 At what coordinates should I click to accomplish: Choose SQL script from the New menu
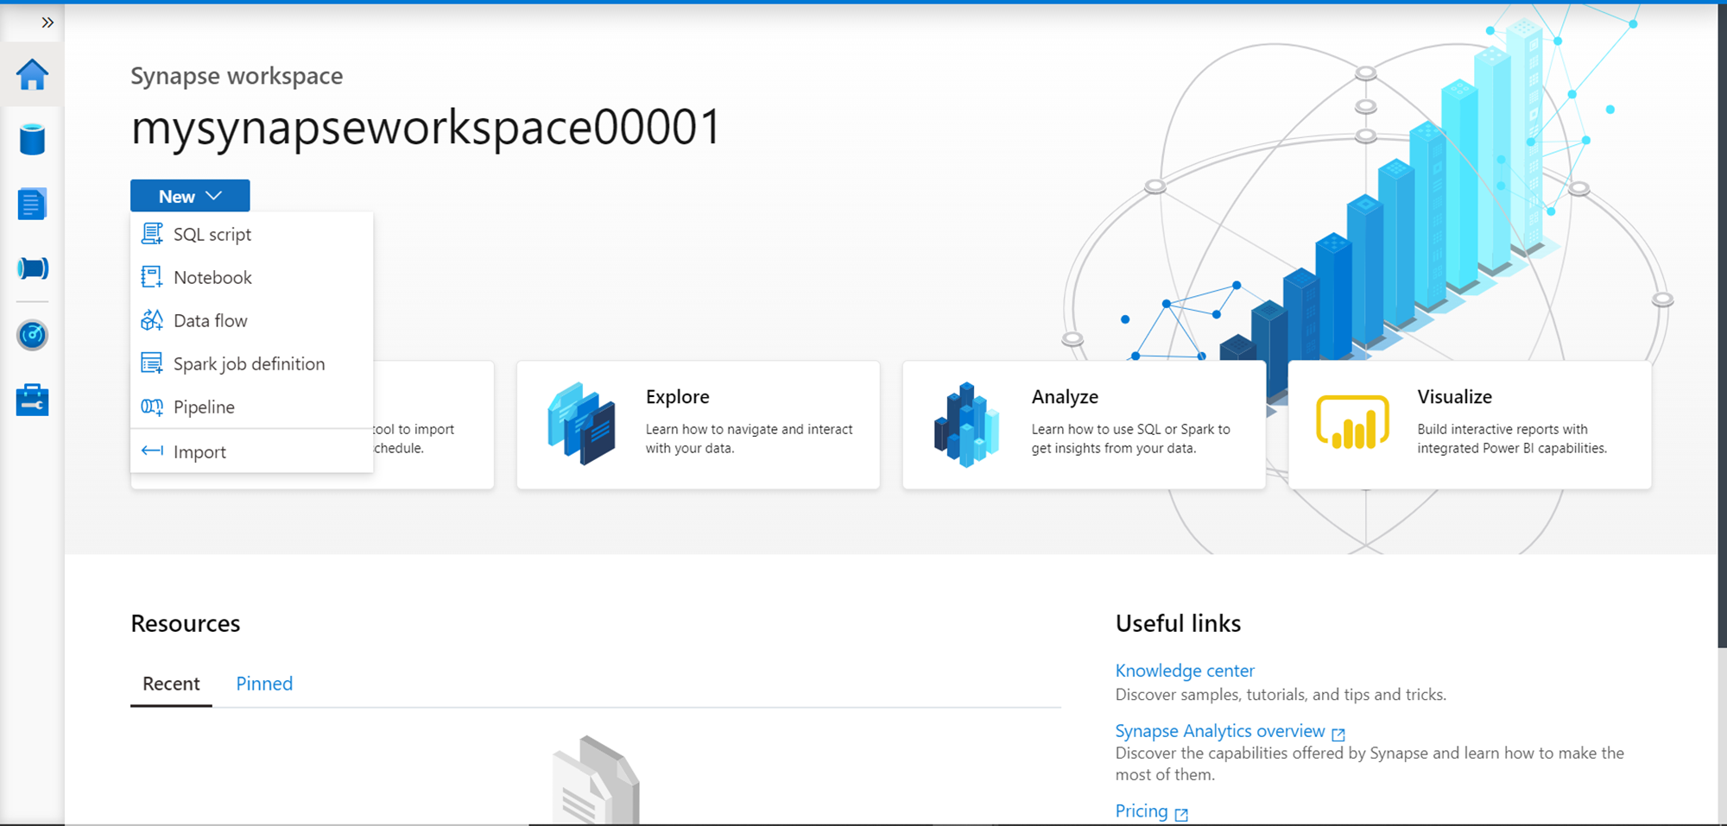tap(251, 234)
